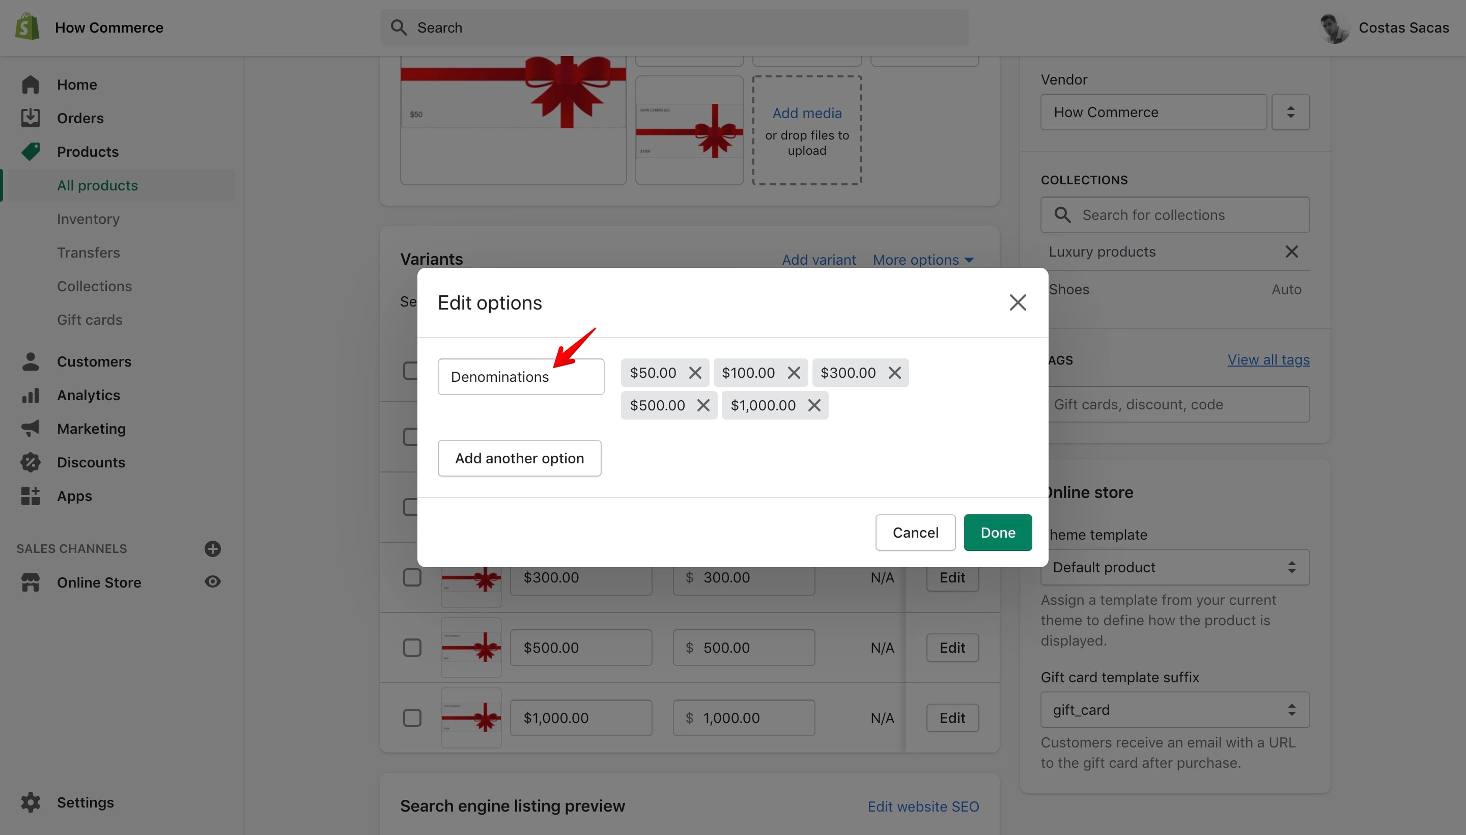Image resolution: width=1466 pixels, height=835 pixels.
Task: Click the Products tag icon
Action: pyautogui.click(x=31, y=151)
